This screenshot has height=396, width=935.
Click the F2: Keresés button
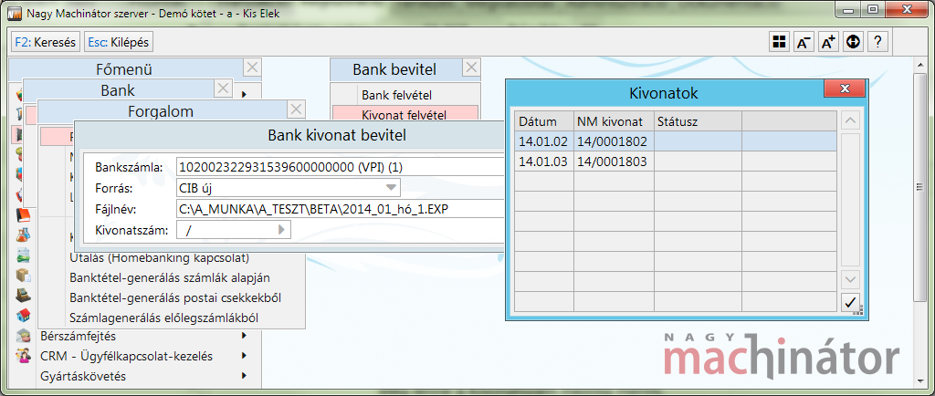pyautogui.click(x=46, y=42)
